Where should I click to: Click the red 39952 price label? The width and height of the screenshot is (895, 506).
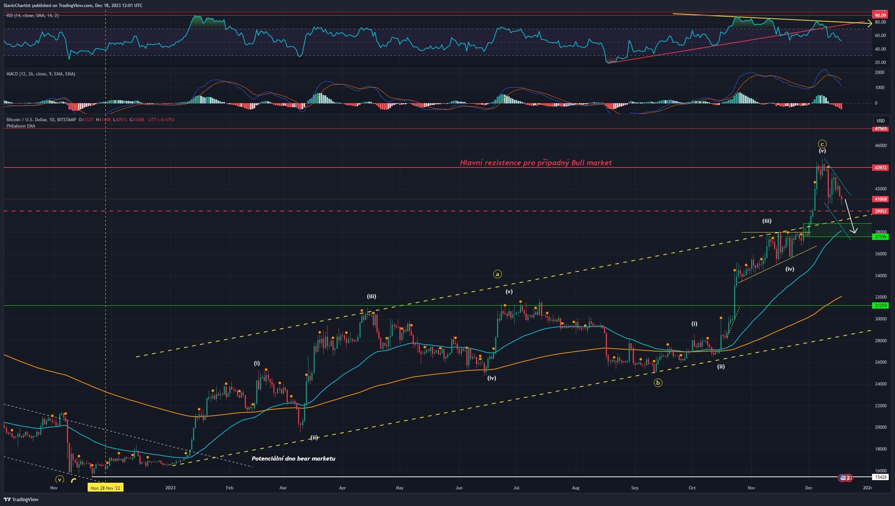880,211
